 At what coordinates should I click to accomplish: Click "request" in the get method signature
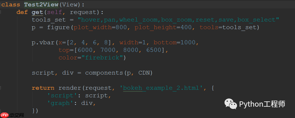click(x=83, y=13)
